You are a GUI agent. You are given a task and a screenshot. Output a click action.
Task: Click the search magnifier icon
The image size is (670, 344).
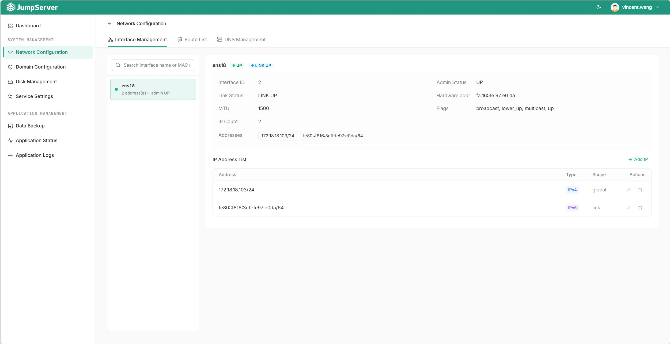tap(118, 65)
